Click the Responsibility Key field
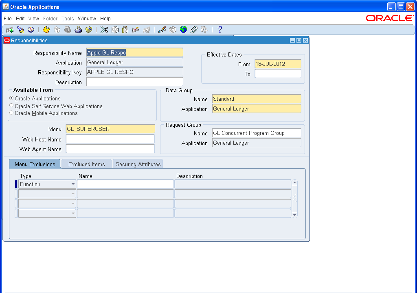 click(x=135, y=72)
